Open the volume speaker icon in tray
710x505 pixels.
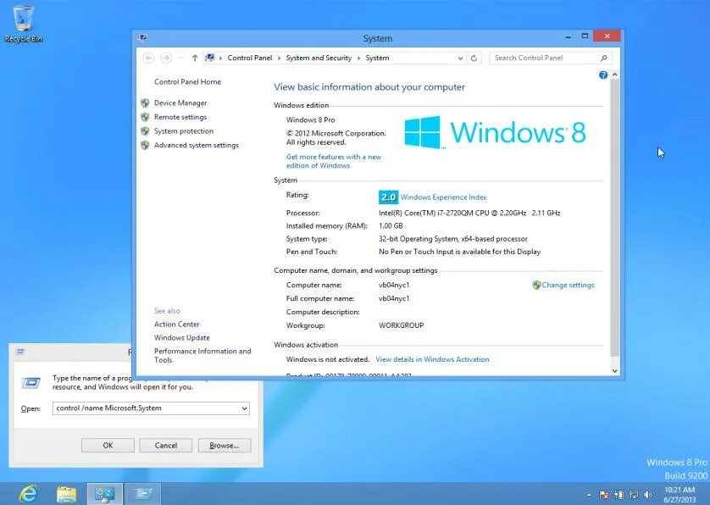click(648, 495)
